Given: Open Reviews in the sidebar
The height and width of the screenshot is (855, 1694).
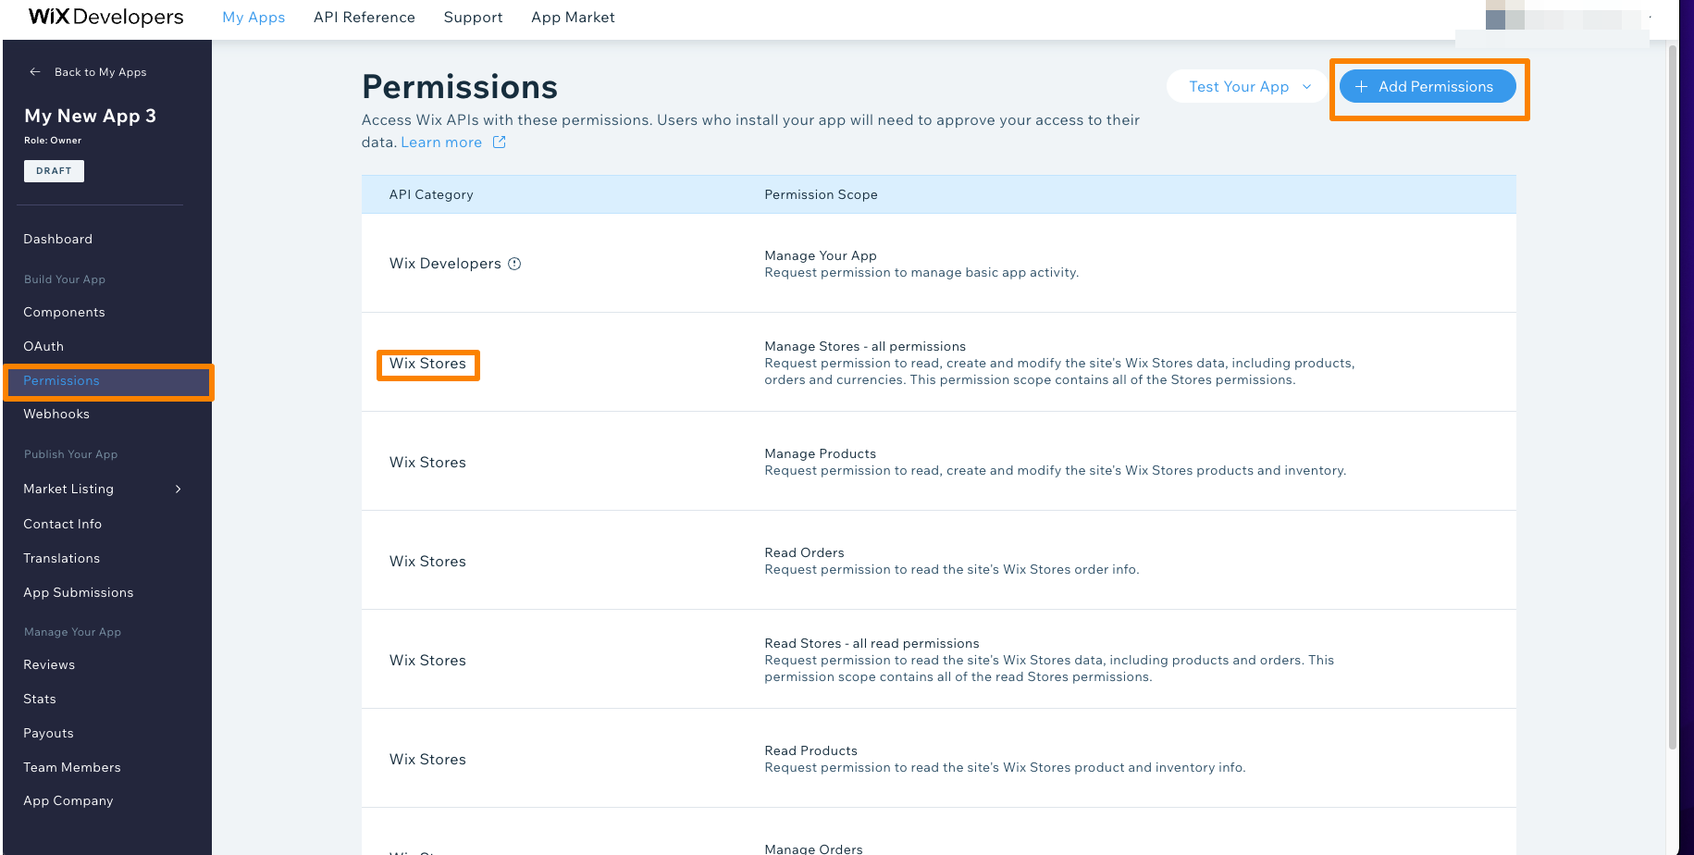Looking at the screenshot, I should (x=49, y=664).
